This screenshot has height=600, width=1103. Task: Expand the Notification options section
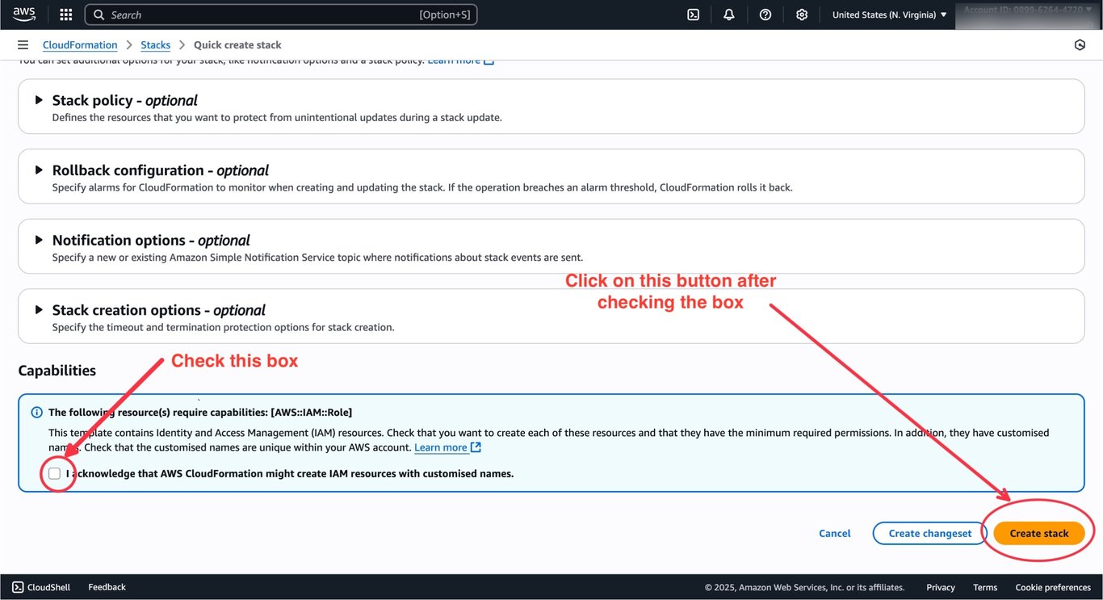pyautogui.click(x=39, y=240)
